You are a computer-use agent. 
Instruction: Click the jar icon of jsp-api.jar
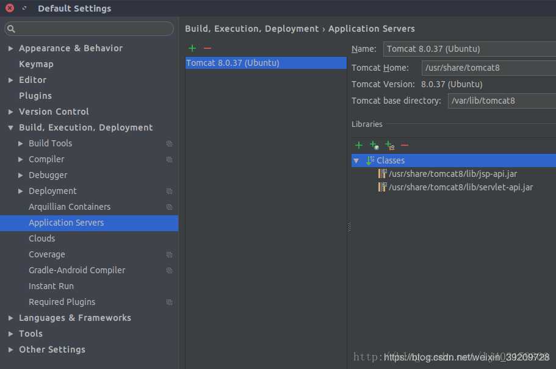tap(382, 174)
